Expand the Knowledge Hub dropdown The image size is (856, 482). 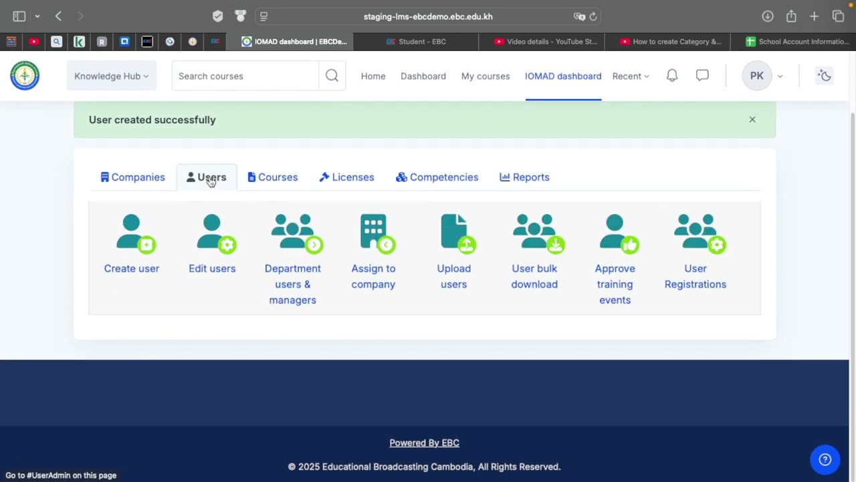point(112,76)
